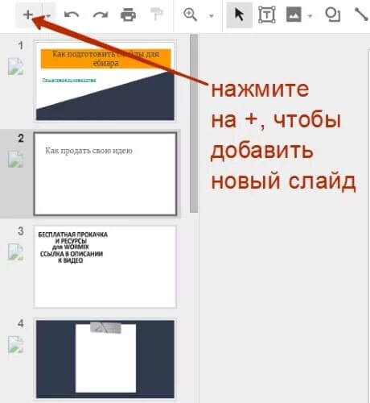Insert a text box
This screenshot has height=403, width=370.
click(x=267, y=15)
